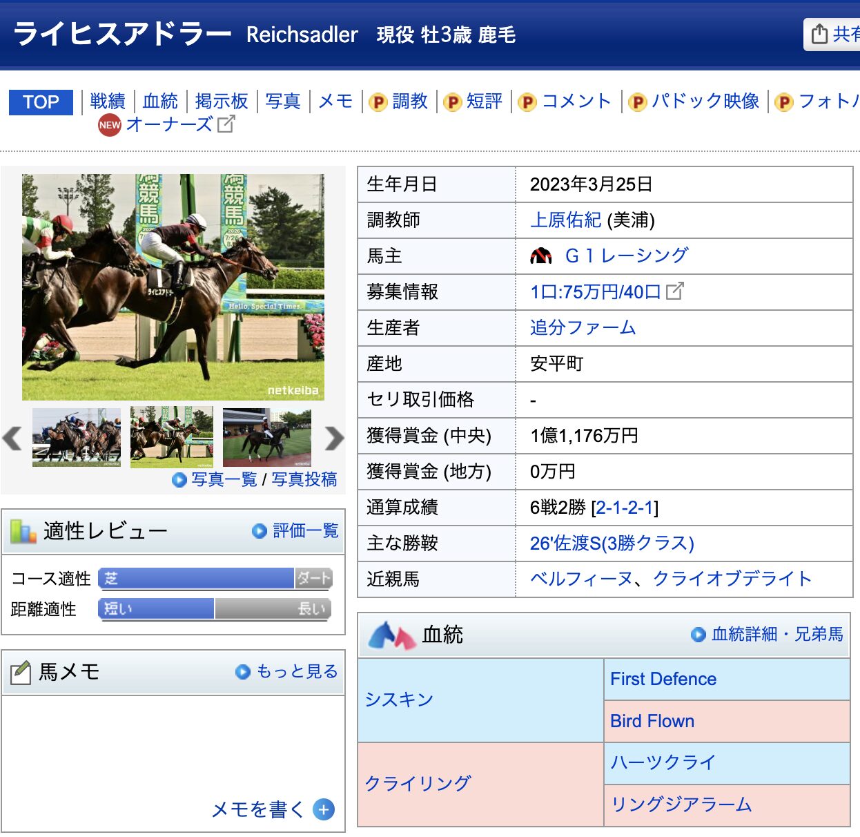860x837 pixels.
Task: Open the premium 調教 tab
Action: click(410, 102)
